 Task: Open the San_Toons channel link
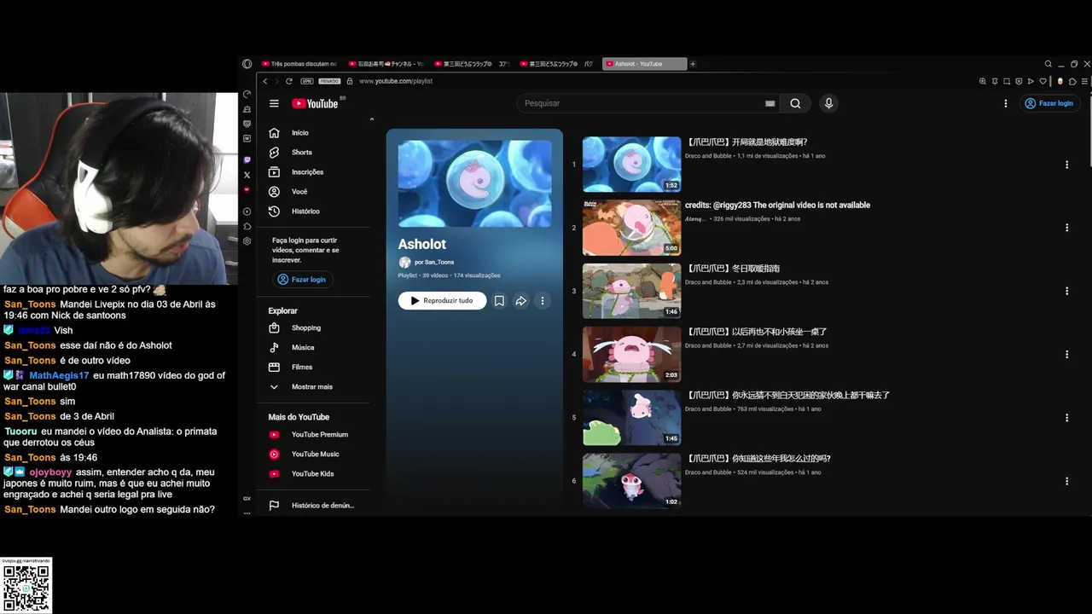coord(434,263)
